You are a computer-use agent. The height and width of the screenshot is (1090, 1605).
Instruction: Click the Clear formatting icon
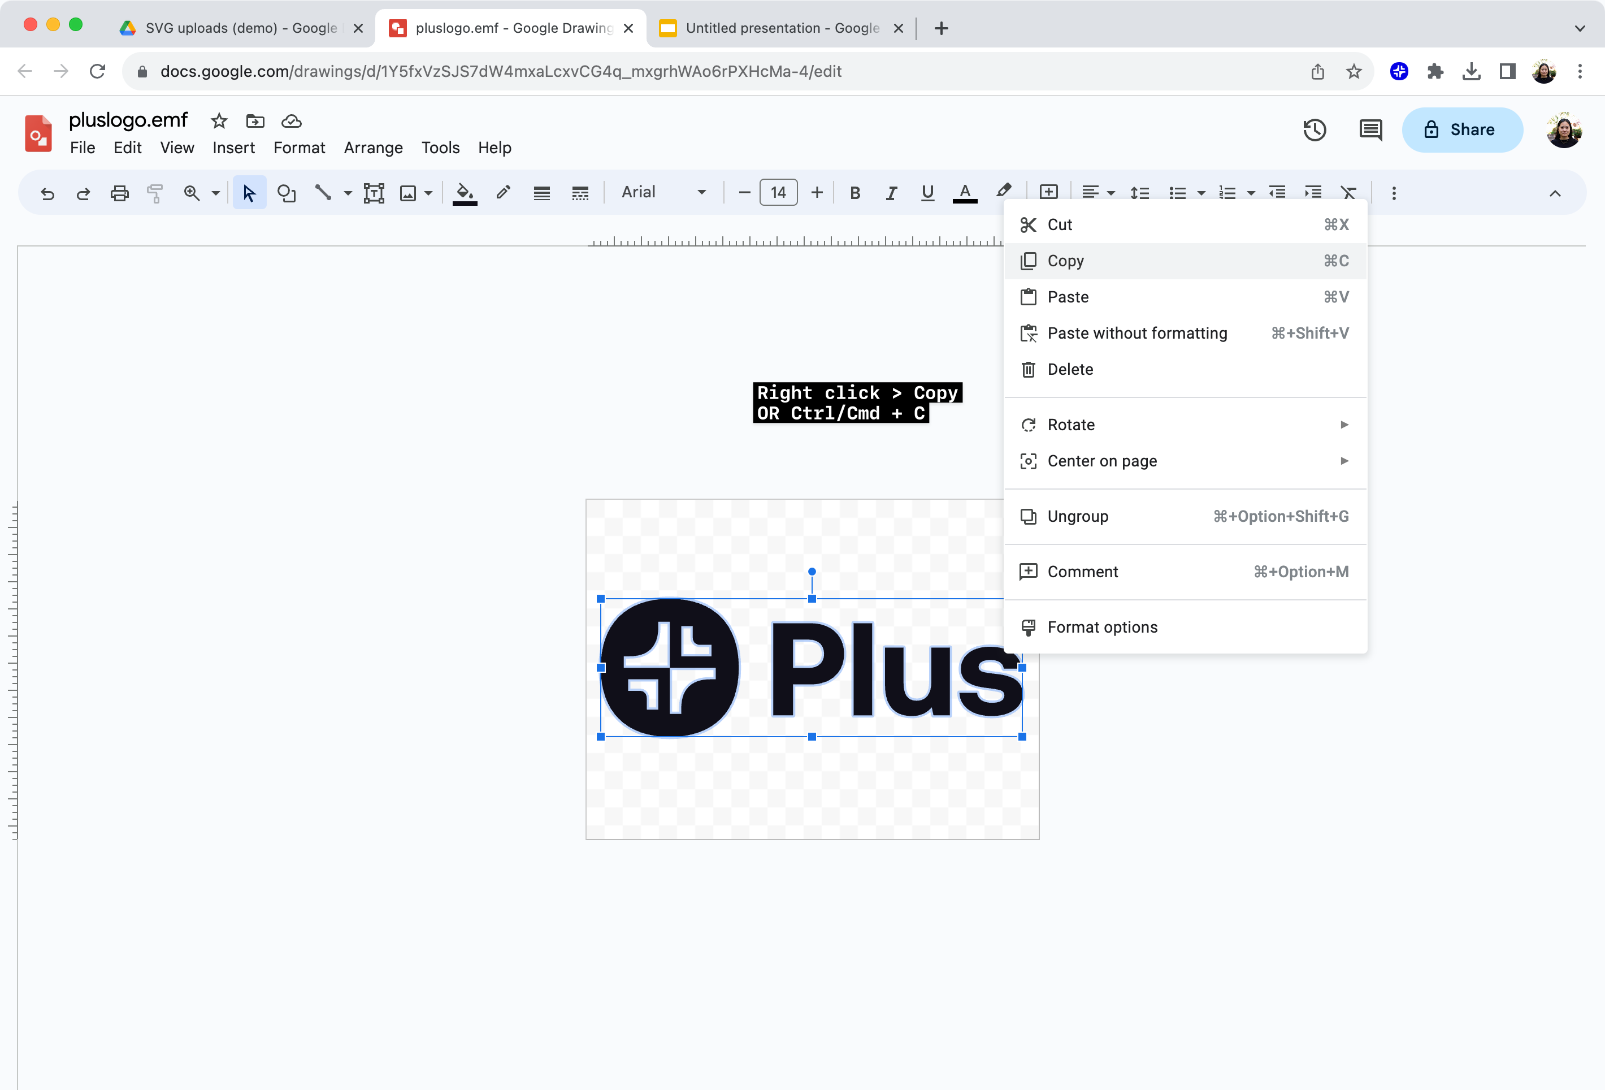tap(1348, 193)
